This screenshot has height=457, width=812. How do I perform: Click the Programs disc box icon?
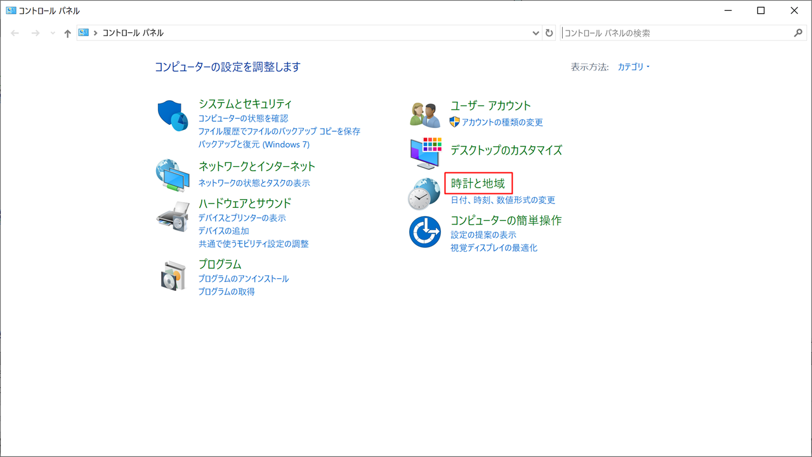[173, 276]
